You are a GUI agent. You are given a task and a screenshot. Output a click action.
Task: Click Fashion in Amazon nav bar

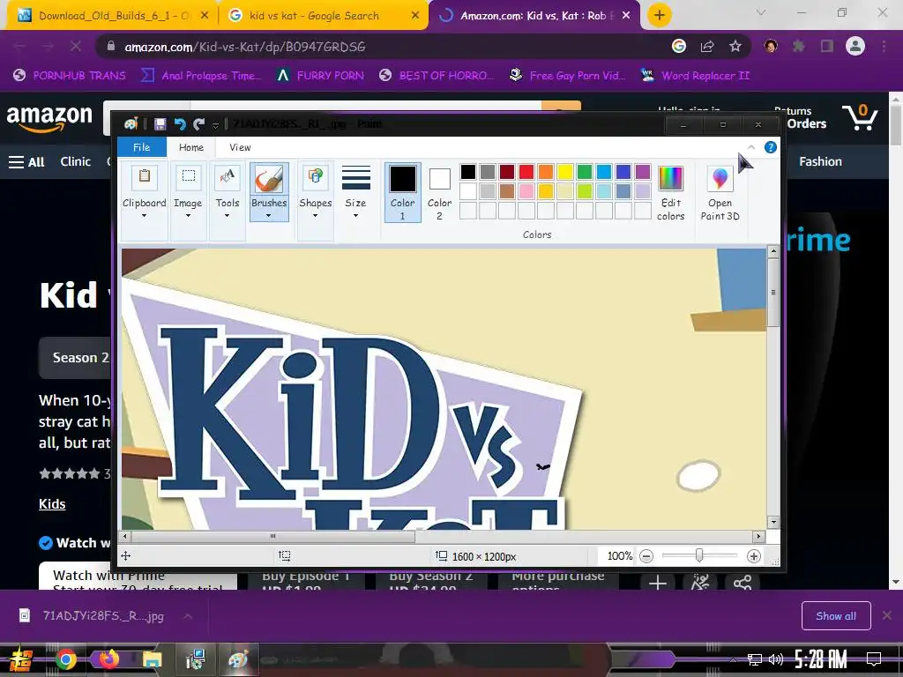click(820, 162)
